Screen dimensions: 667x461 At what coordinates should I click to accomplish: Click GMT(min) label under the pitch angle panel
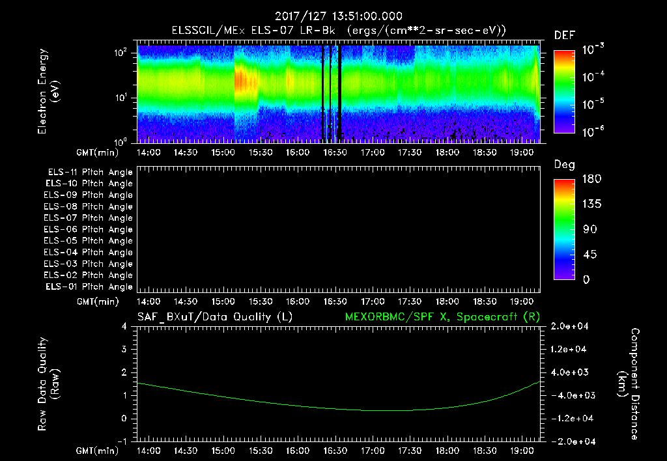coord(98,302)
